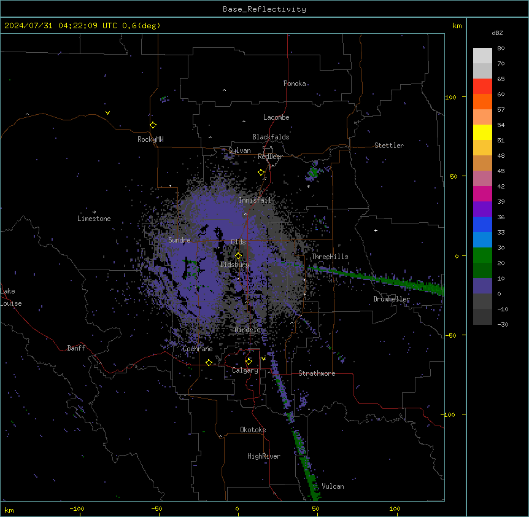Click the Base_Reflectivity title text
The width and height of the screenshot is (529, 517).
click(x=264, y=9)
